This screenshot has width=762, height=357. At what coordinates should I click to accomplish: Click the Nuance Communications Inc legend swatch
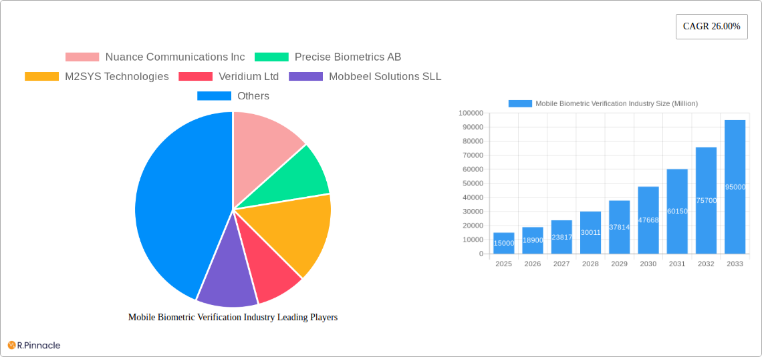[82, 57]
